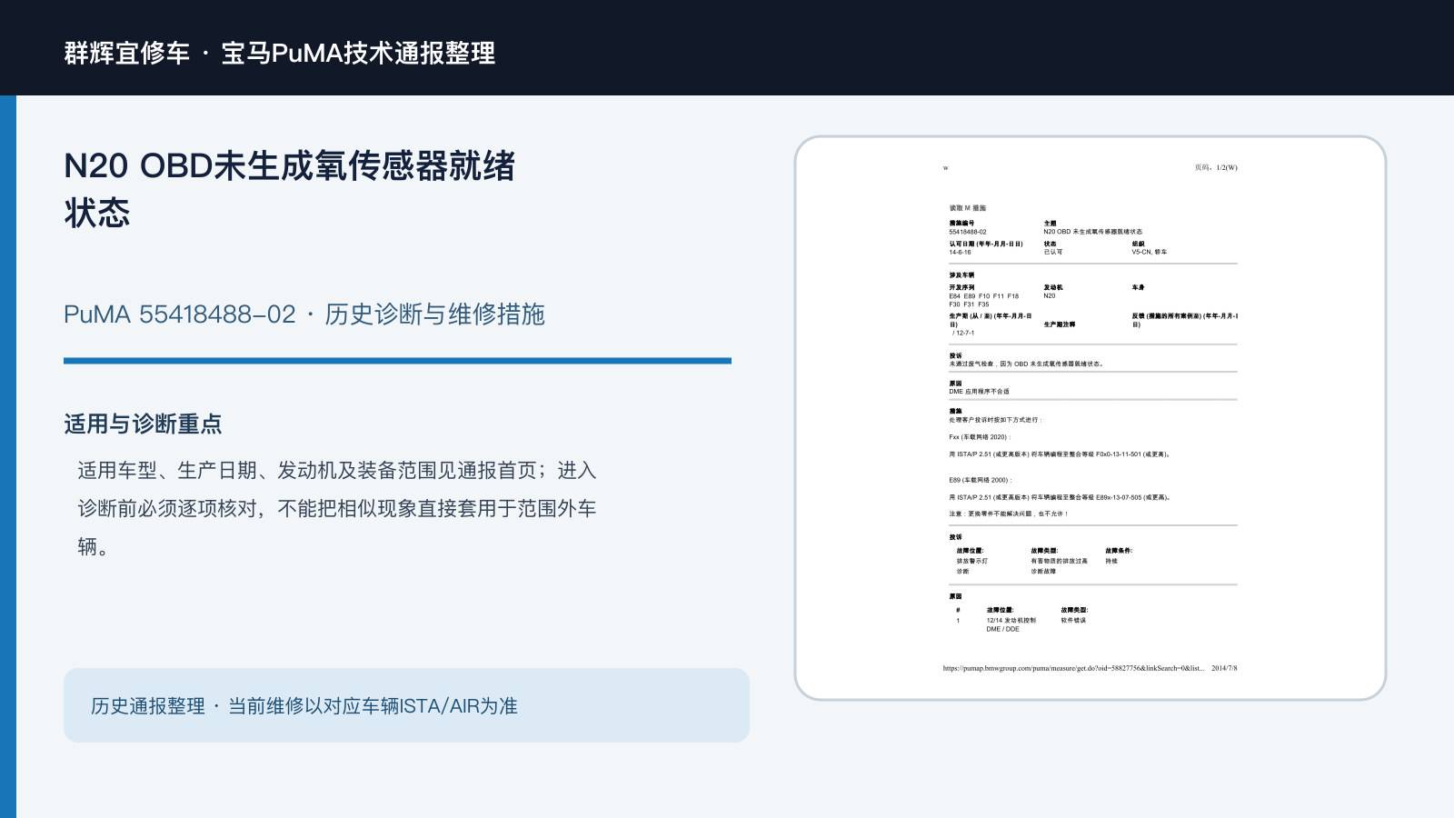Screen dimensions: 1454x818
Task: Click the Fxx (车载网络 2020) line
Action: coord(980,437)
